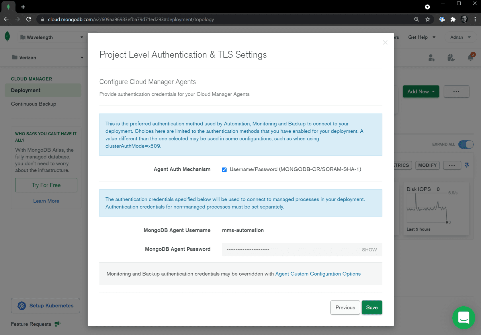The height and width of the screenshot is (335, 481).
Task: Open the Add New dropdown
Action: click(x=421, y=91)
